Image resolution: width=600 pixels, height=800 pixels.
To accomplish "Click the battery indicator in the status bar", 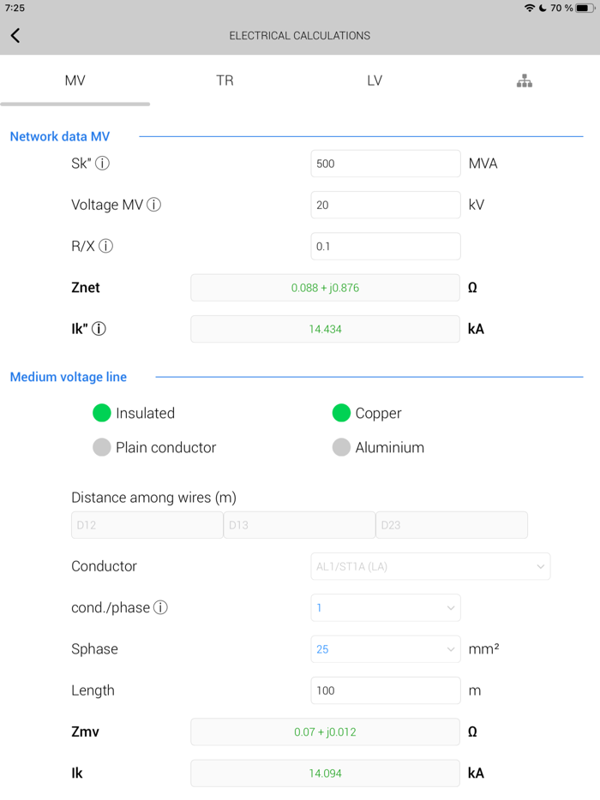I will point(583,10).
